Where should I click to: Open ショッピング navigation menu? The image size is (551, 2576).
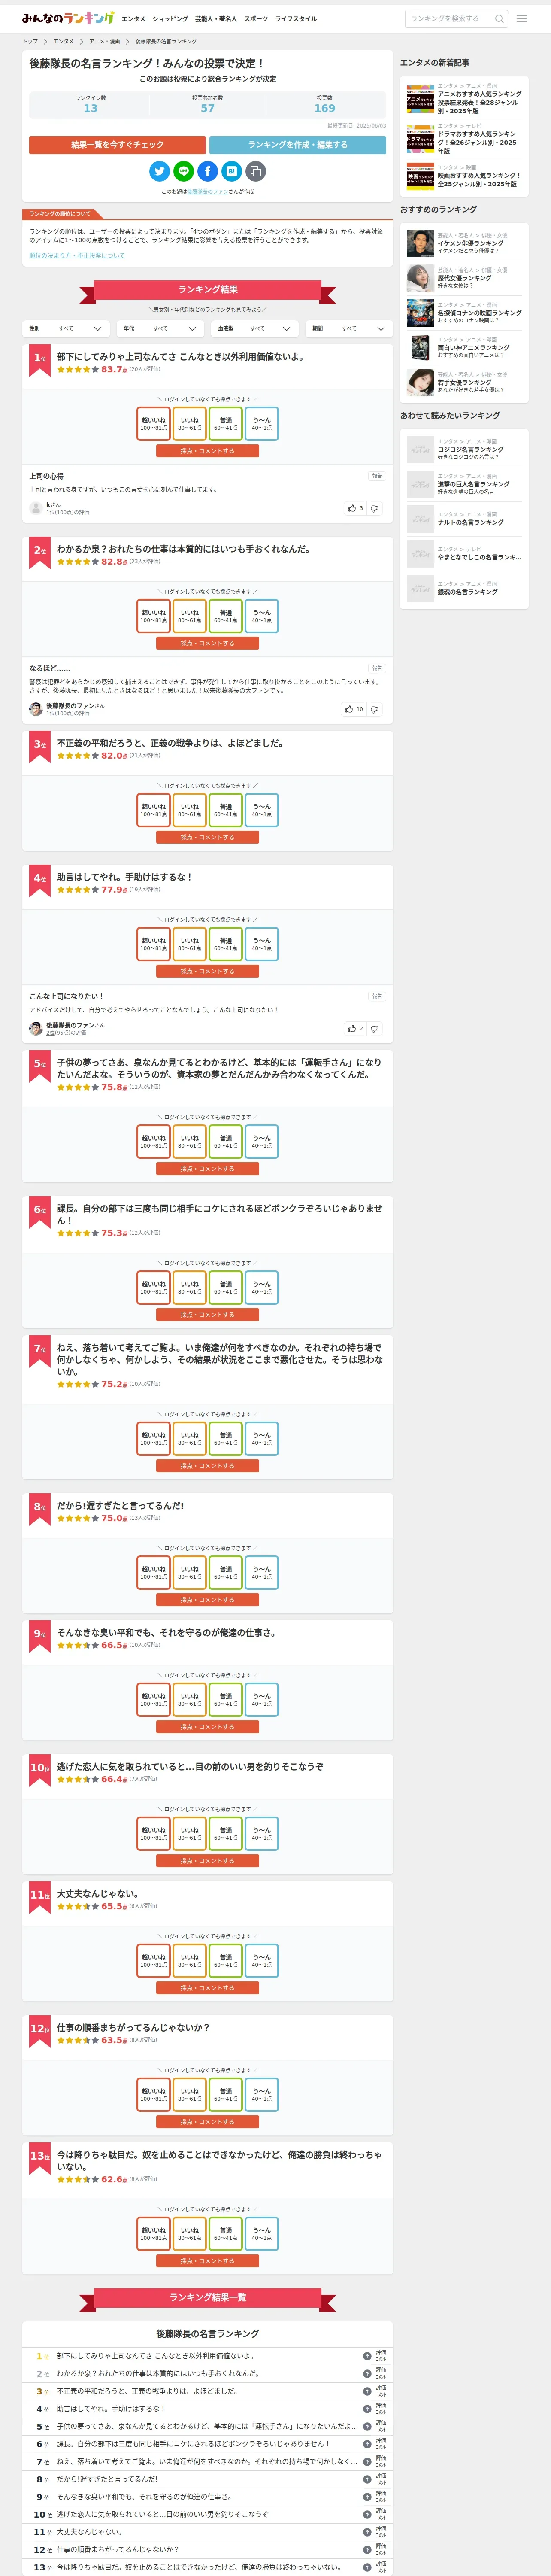click(x=170, y=19)
